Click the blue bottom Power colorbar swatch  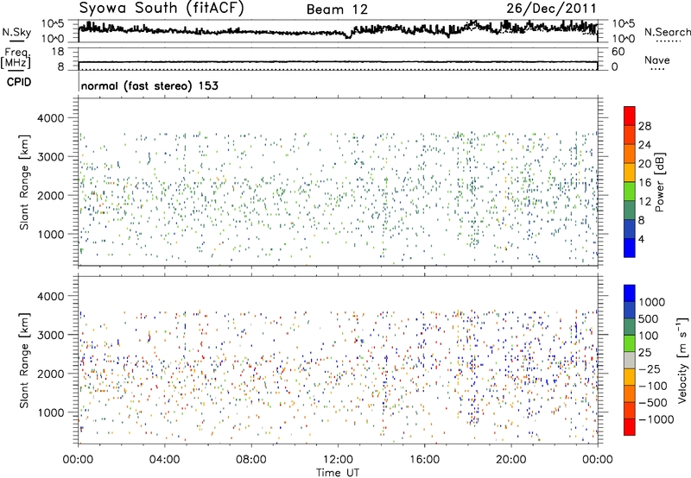click(x=630, y=248)
